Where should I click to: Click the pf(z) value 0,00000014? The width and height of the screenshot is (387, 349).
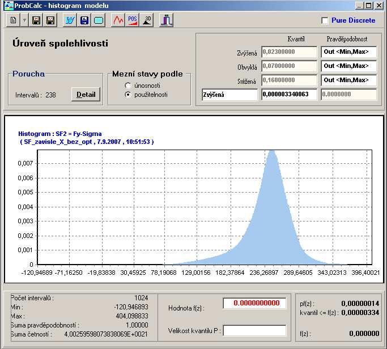(360, 303)
